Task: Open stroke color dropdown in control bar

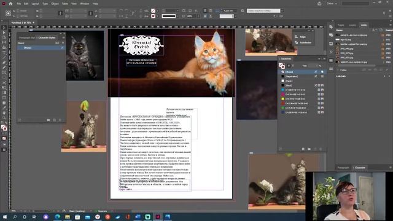Action: [157, 16]
